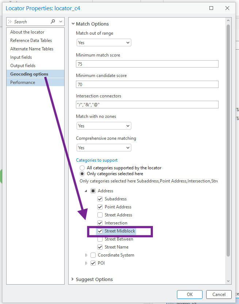Screen dimensions: 239x304
Task: Uncheck the Subaddress checkbox
Action: (100, 199)
